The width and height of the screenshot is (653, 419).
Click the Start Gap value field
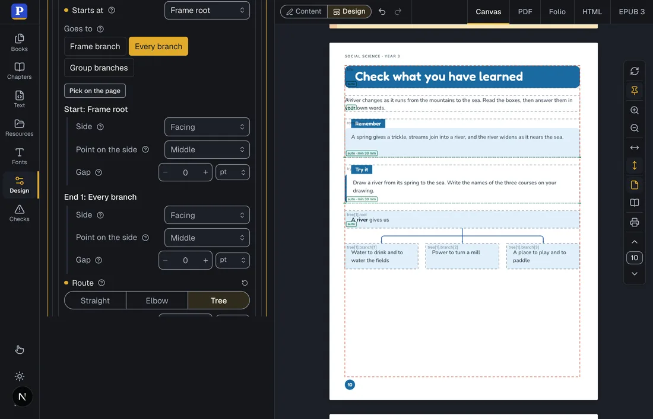[185, 172]
